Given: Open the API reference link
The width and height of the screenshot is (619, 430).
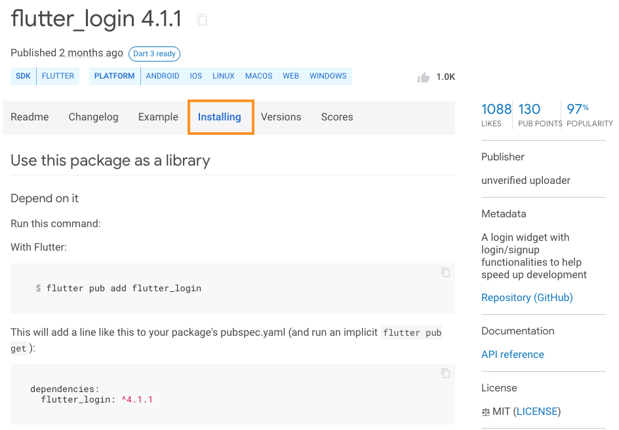Looking at the screenshot, I should click(x=513, y=354).
